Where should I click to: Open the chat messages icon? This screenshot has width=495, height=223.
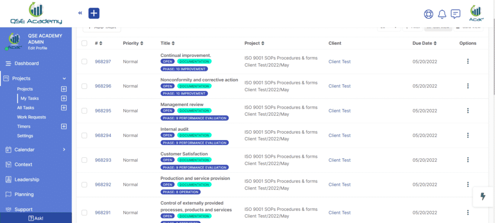tap(455, 14)
